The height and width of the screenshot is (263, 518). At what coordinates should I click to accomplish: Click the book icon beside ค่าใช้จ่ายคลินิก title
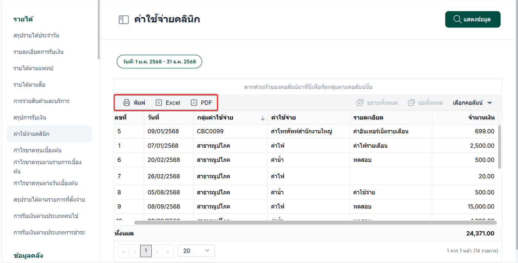123,20
